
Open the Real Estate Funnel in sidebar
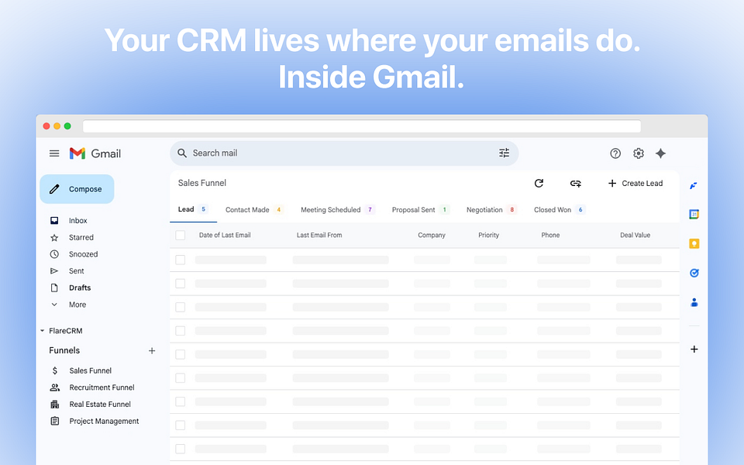pos(100,405)
